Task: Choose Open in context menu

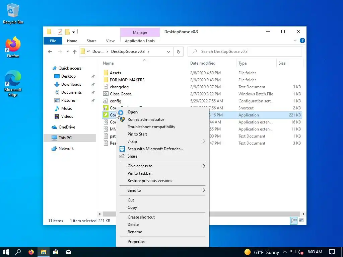Action: (162, 112)
